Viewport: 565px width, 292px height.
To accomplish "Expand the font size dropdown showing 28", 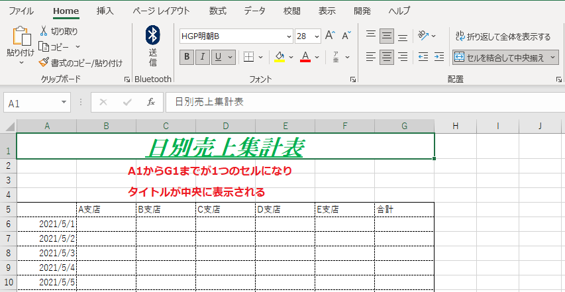I will click(x=317, y=36).
